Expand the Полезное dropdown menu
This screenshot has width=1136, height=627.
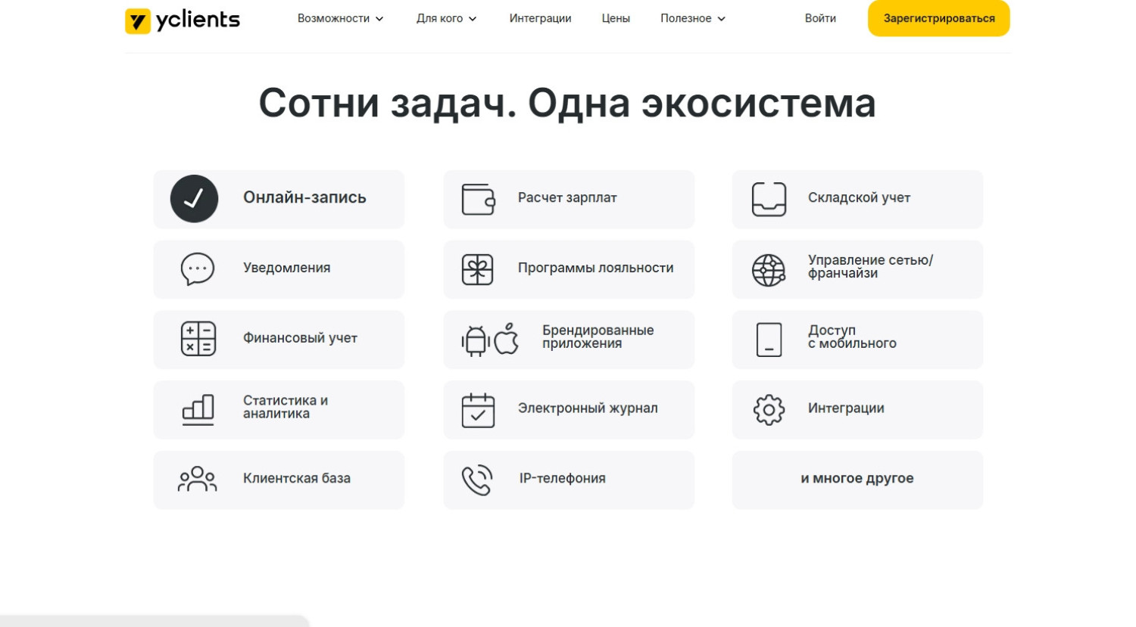pyautogui.click(x=692, y=18)
